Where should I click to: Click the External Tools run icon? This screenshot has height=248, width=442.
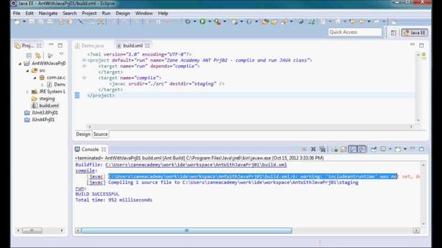(x=217, y=21)
